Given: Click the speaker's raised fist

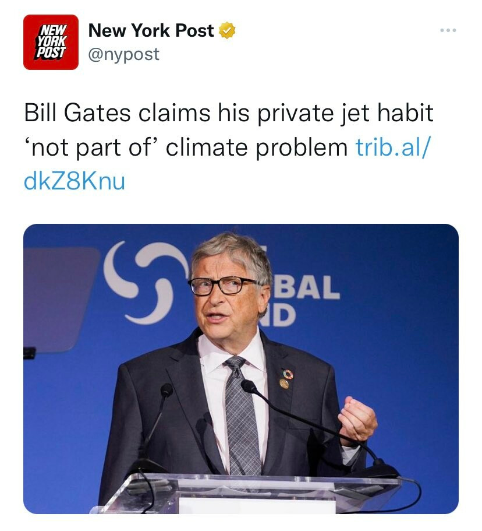Looking at the screenshot, I should 357,420.
